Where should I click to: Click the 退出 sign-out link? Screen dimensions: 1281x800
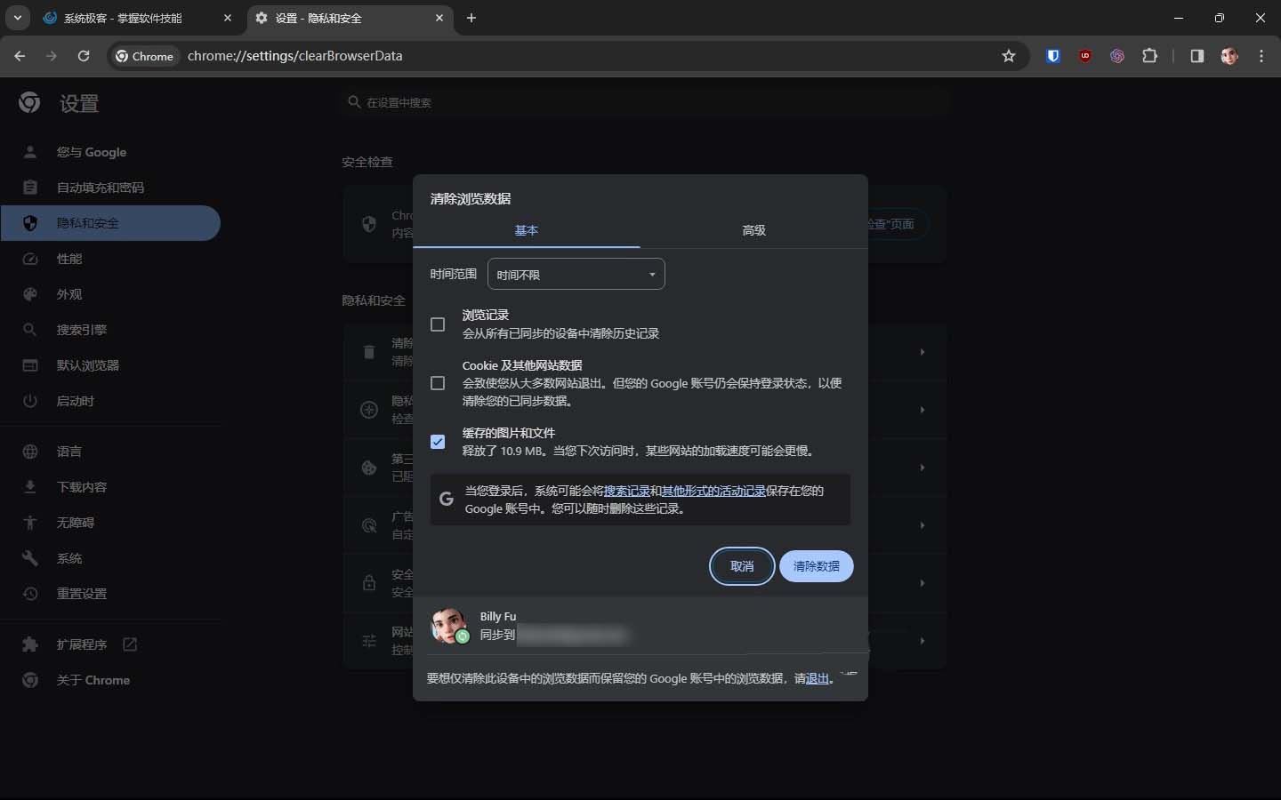click(x=817, y=678)
